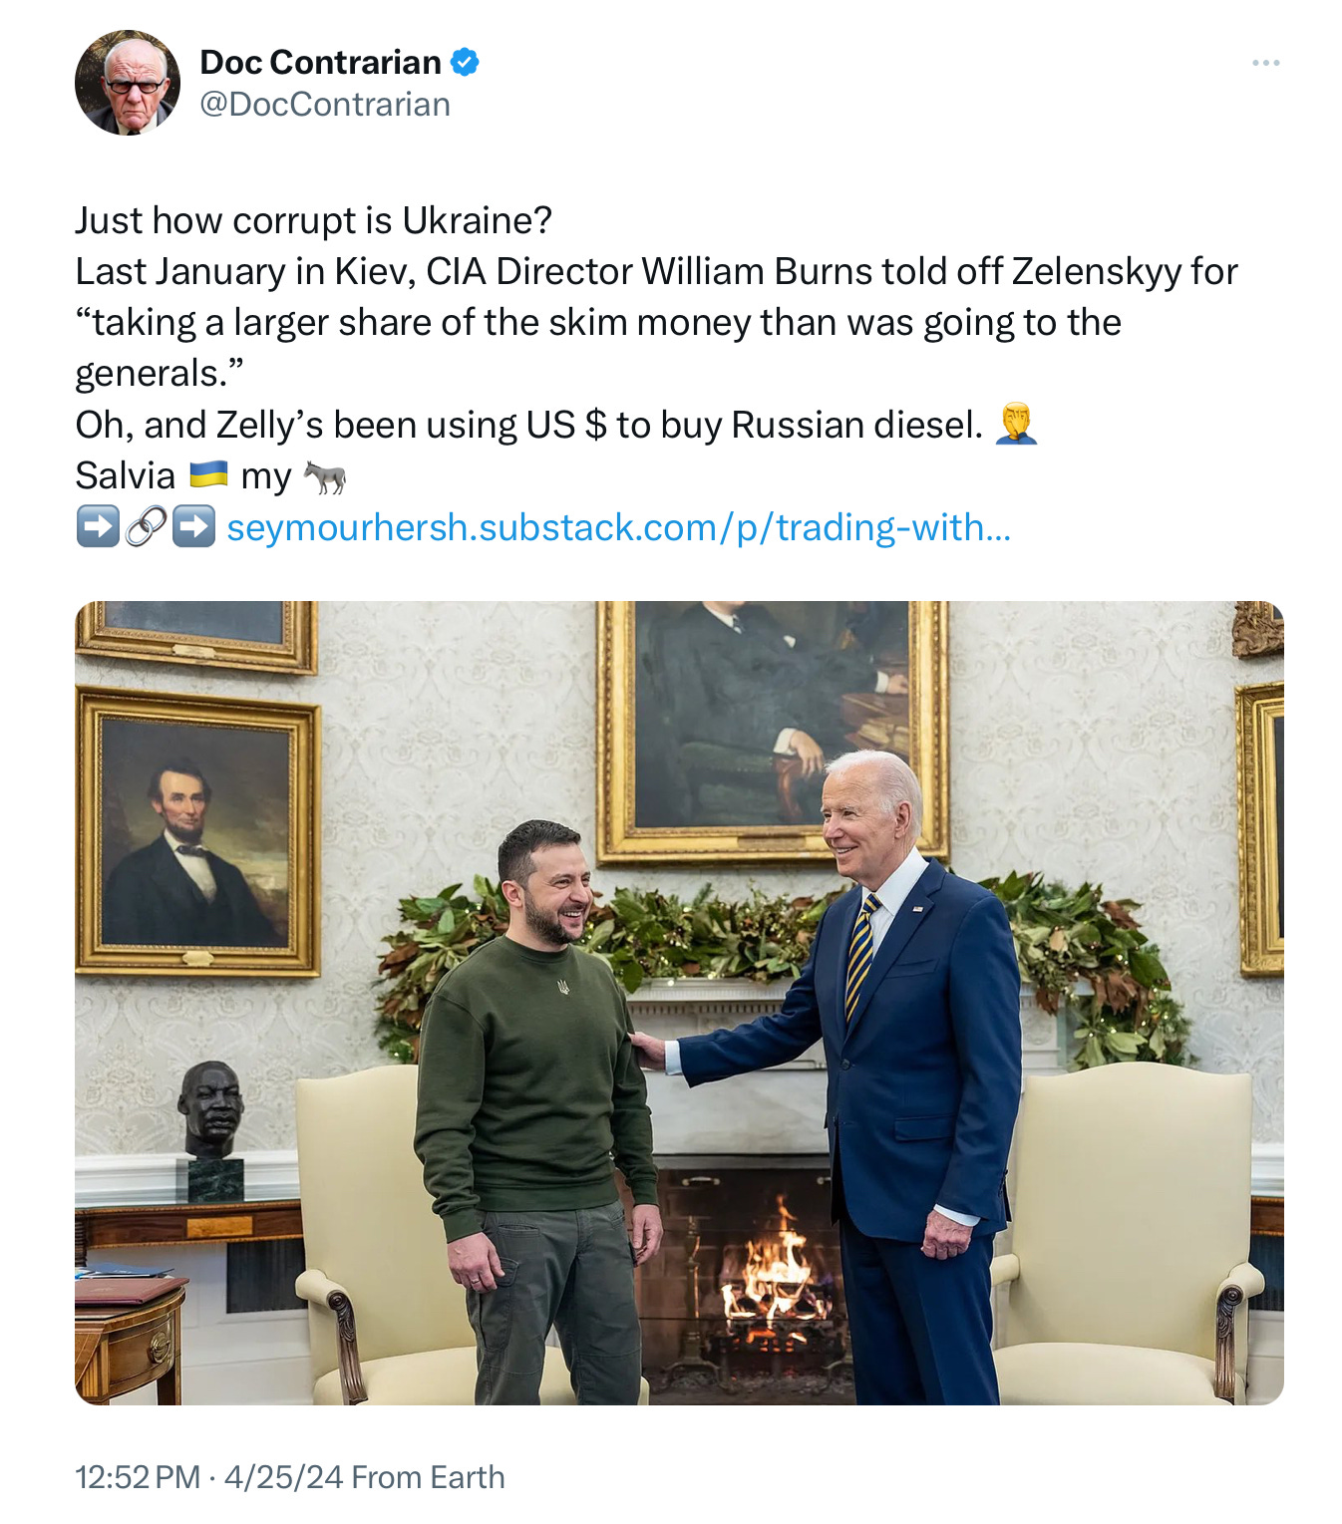Click the donkey emoji
Image resolution: width=1342 pixels, height=1524 pixels.
pos(325,476)
